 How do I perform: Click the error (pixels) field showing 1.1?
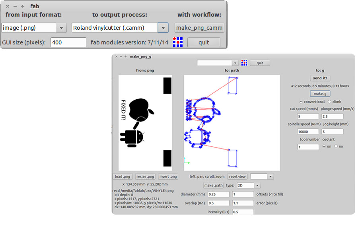coord(243,203)
